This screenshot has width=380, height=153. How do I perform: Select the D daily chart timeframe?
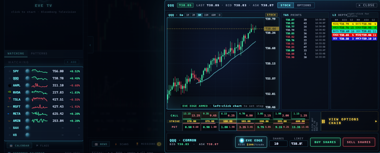220,15
